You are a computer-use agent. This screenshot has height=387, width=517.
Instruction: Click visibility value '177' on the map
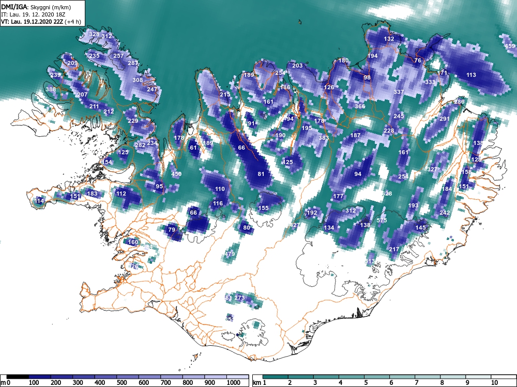[x=338, y=196]
